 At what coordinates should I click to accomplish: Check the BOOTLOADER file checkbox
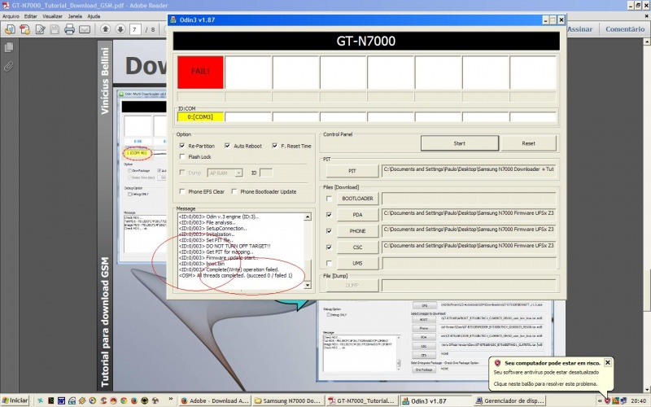tap(330, 199)
